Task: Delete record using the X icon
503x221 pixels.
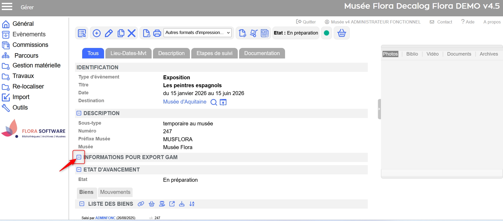Action: 132,33
